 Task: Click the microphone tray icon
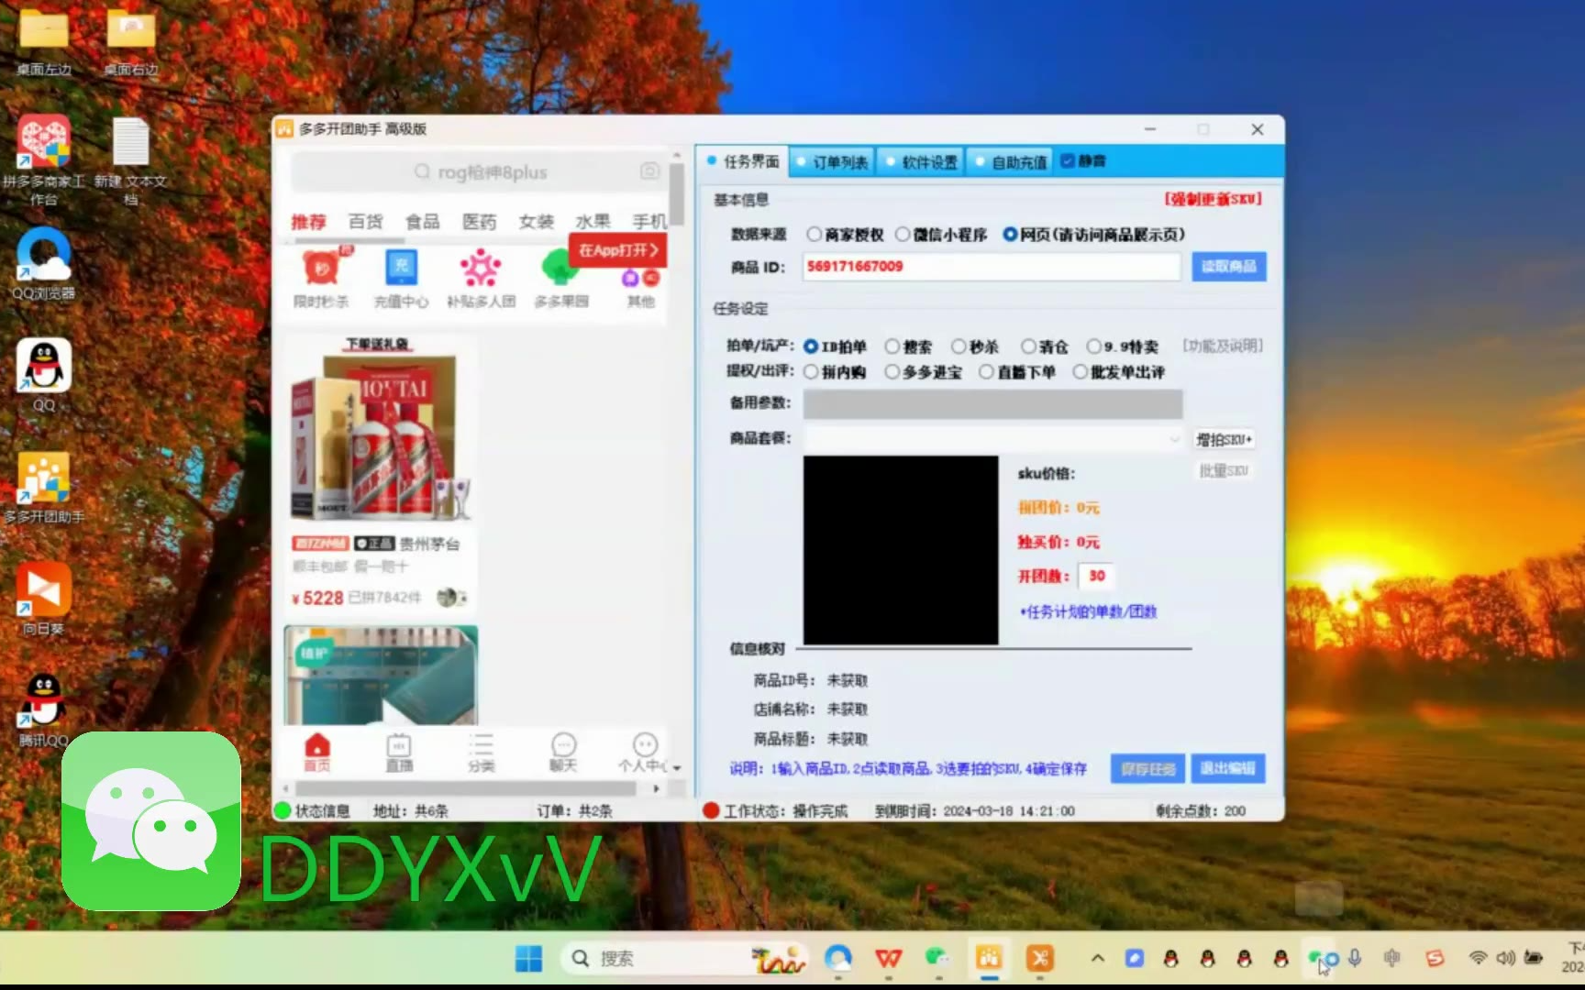1355,959
